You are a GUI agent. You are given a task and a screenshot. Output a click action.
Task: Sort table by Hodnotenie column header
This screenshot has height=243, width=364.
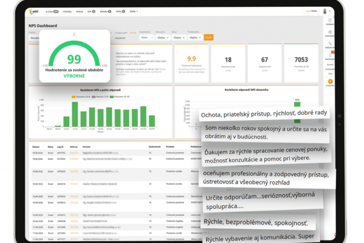[x=154, y=147]
